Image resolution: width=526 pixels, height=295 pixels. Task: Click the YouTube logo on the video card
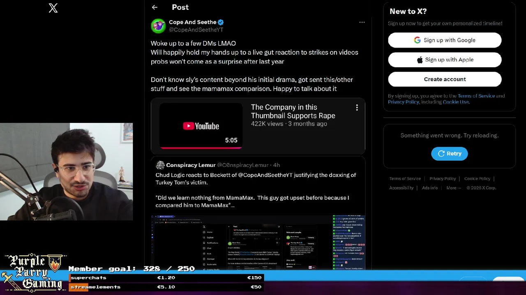(x=201, y=126)
